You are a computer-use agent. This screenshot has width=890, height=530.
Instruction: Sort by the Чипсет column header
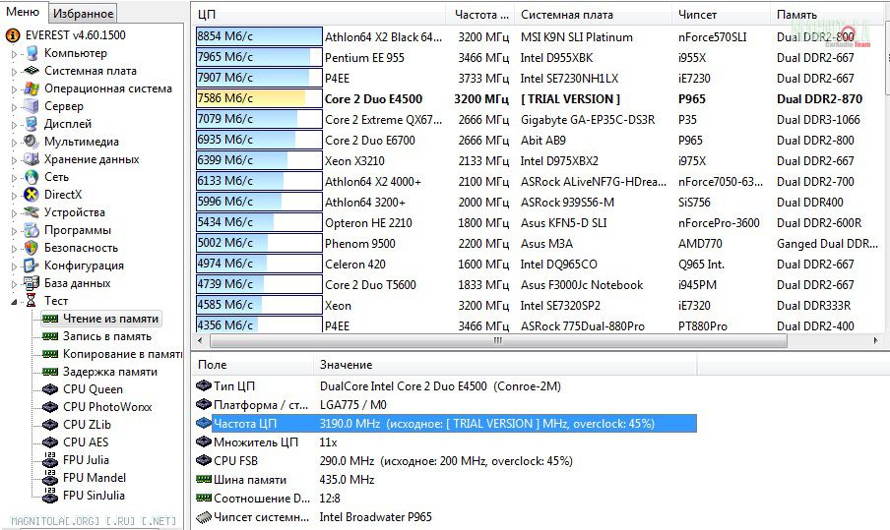point(723,15)
